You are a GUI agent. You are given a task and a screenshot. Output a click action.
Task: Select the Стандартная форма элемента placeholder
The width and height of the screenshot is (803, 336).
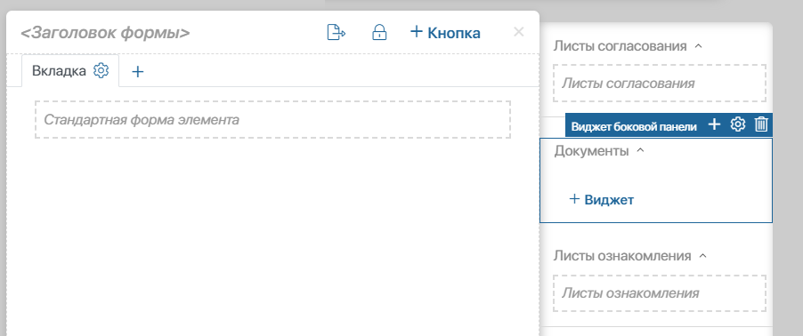point(272,120)
